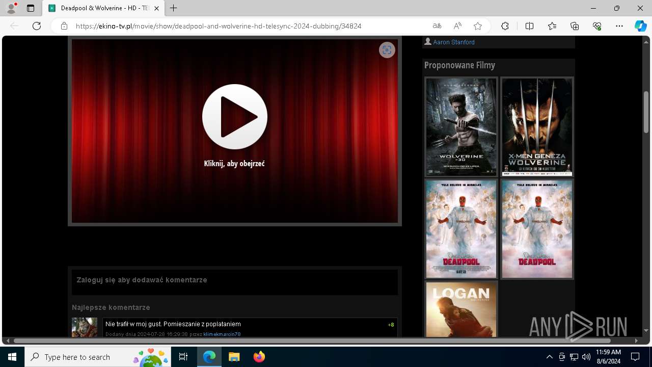Click the scroll down arrow
The height and width of the screenshot is (367, 652).
(x=646, y=331)
